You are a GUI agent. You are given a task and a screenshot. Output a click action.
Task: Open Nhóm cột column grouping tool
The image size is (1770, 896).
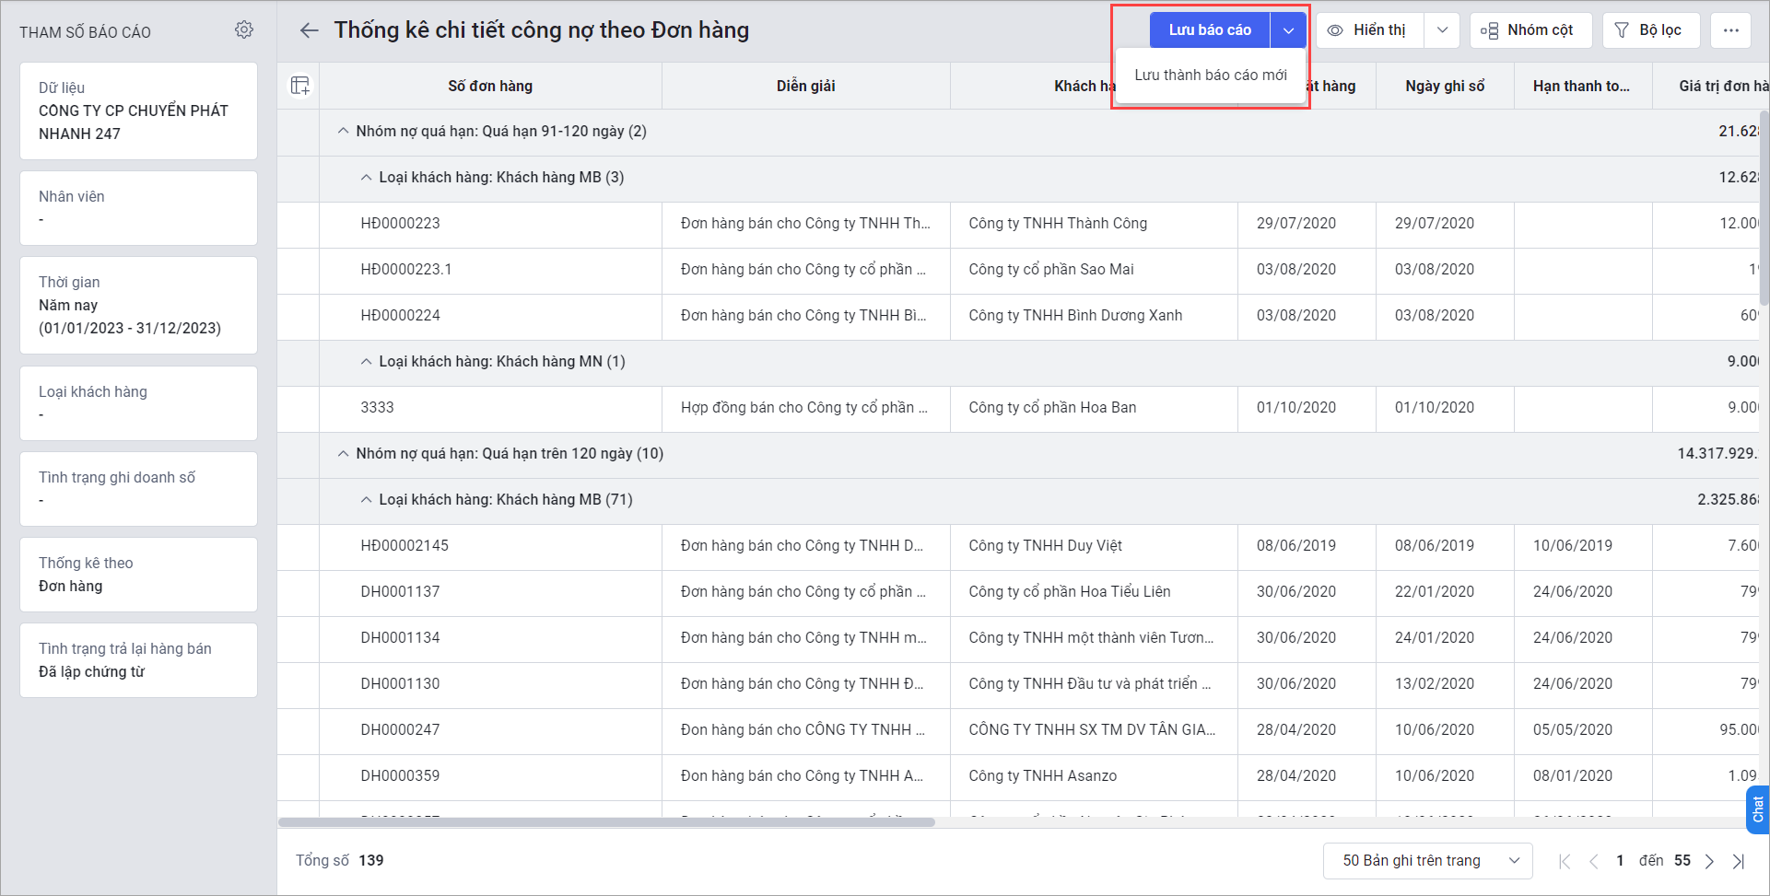click(1530, 29)
